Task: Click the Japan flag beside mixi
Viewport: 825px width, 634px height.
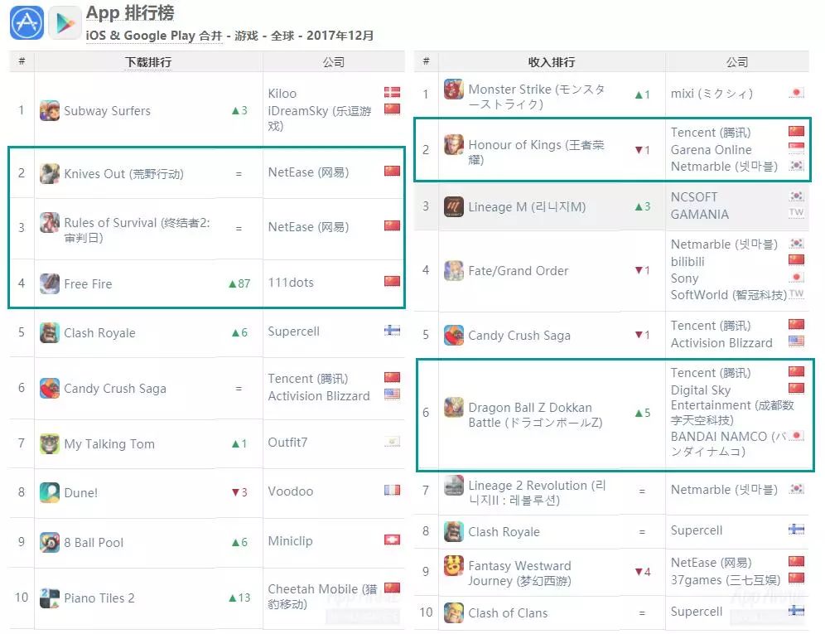Action: point(796,93)
